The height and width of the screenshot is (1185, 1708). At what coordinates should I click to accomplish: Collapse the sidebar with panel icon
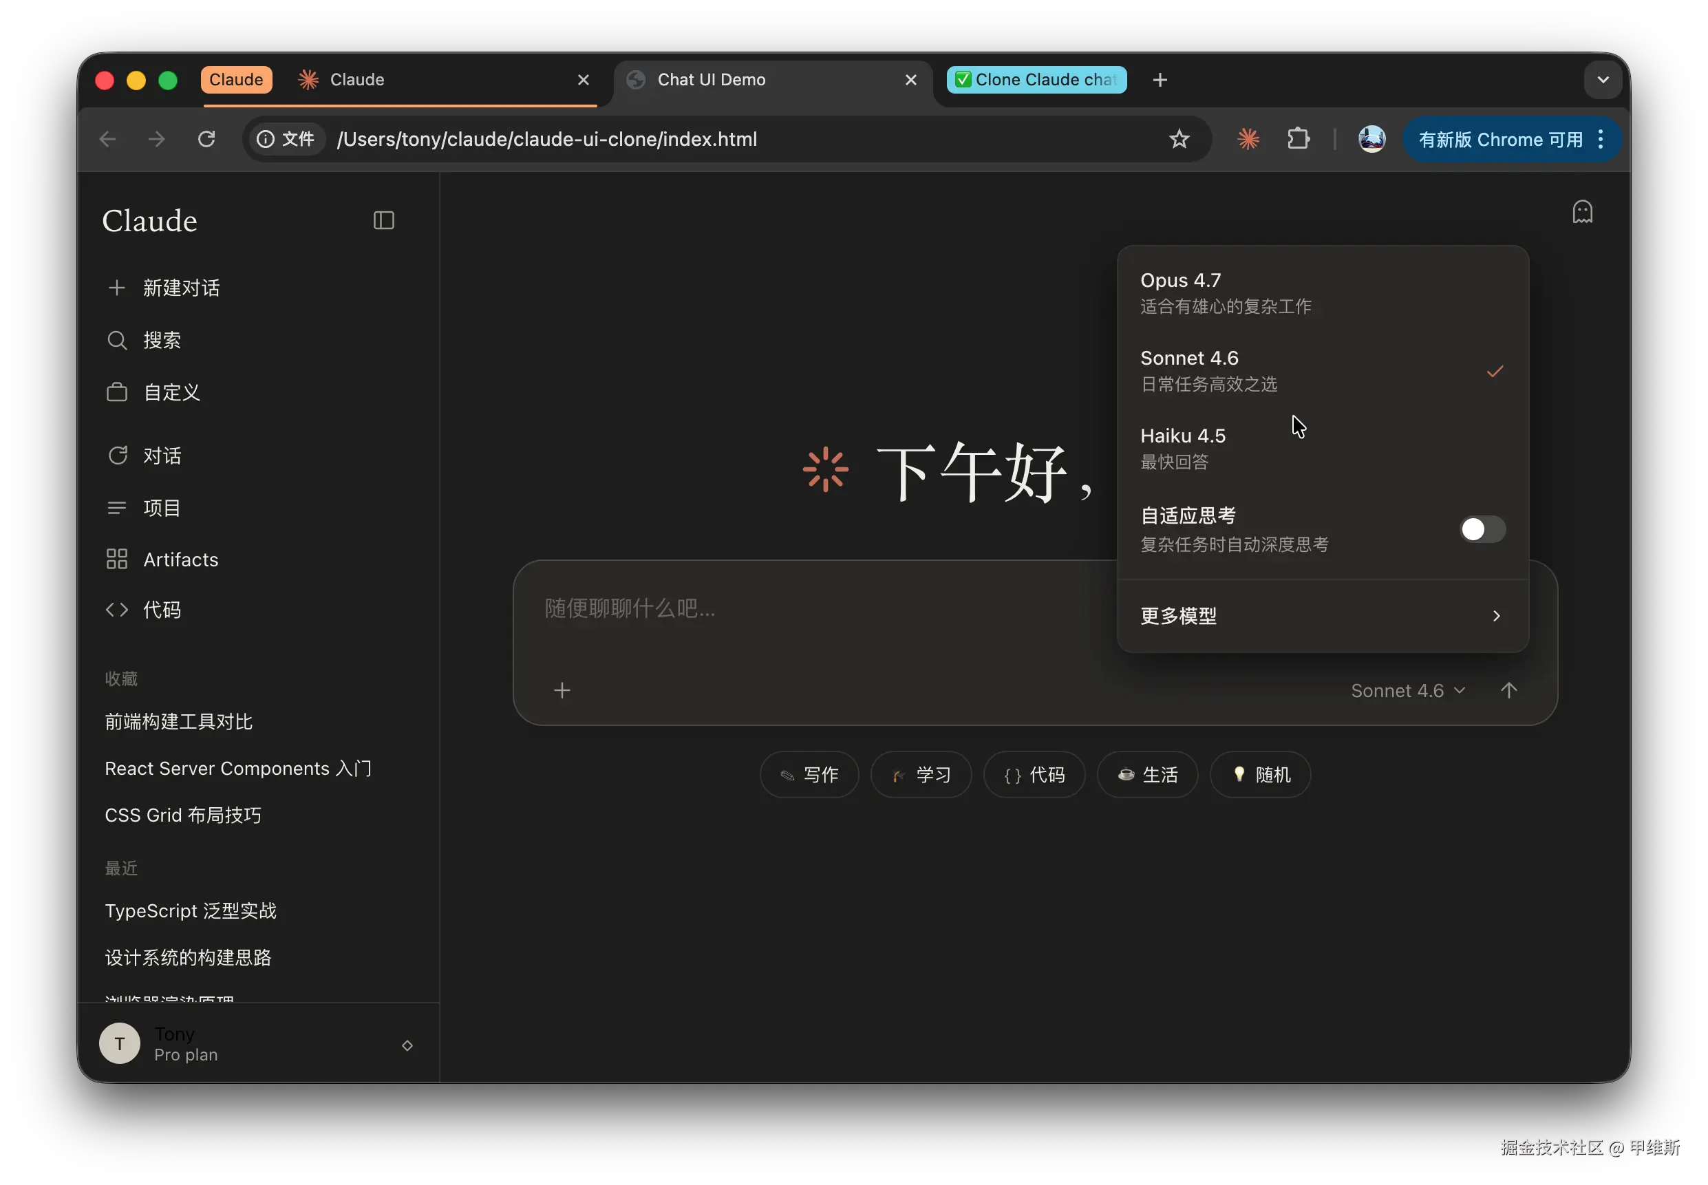(383, 220)
